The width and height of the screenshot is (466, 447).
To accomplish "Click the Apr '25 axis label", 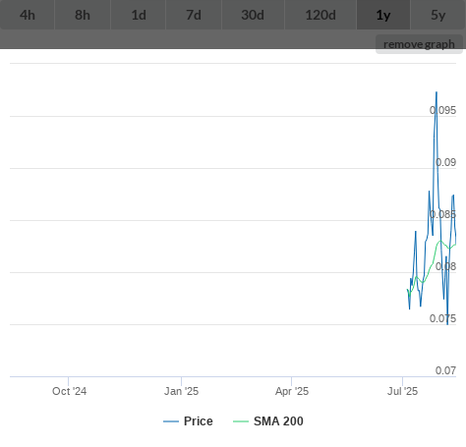I will pyautogui.click(x=292, y=391).
